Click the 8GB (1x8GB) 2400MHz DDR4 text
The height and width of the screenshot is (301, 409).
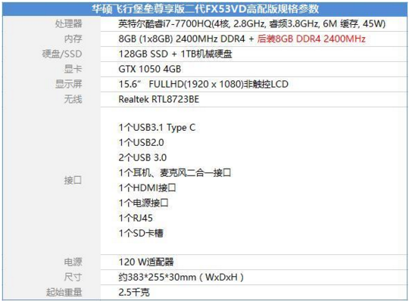point(182,39)
